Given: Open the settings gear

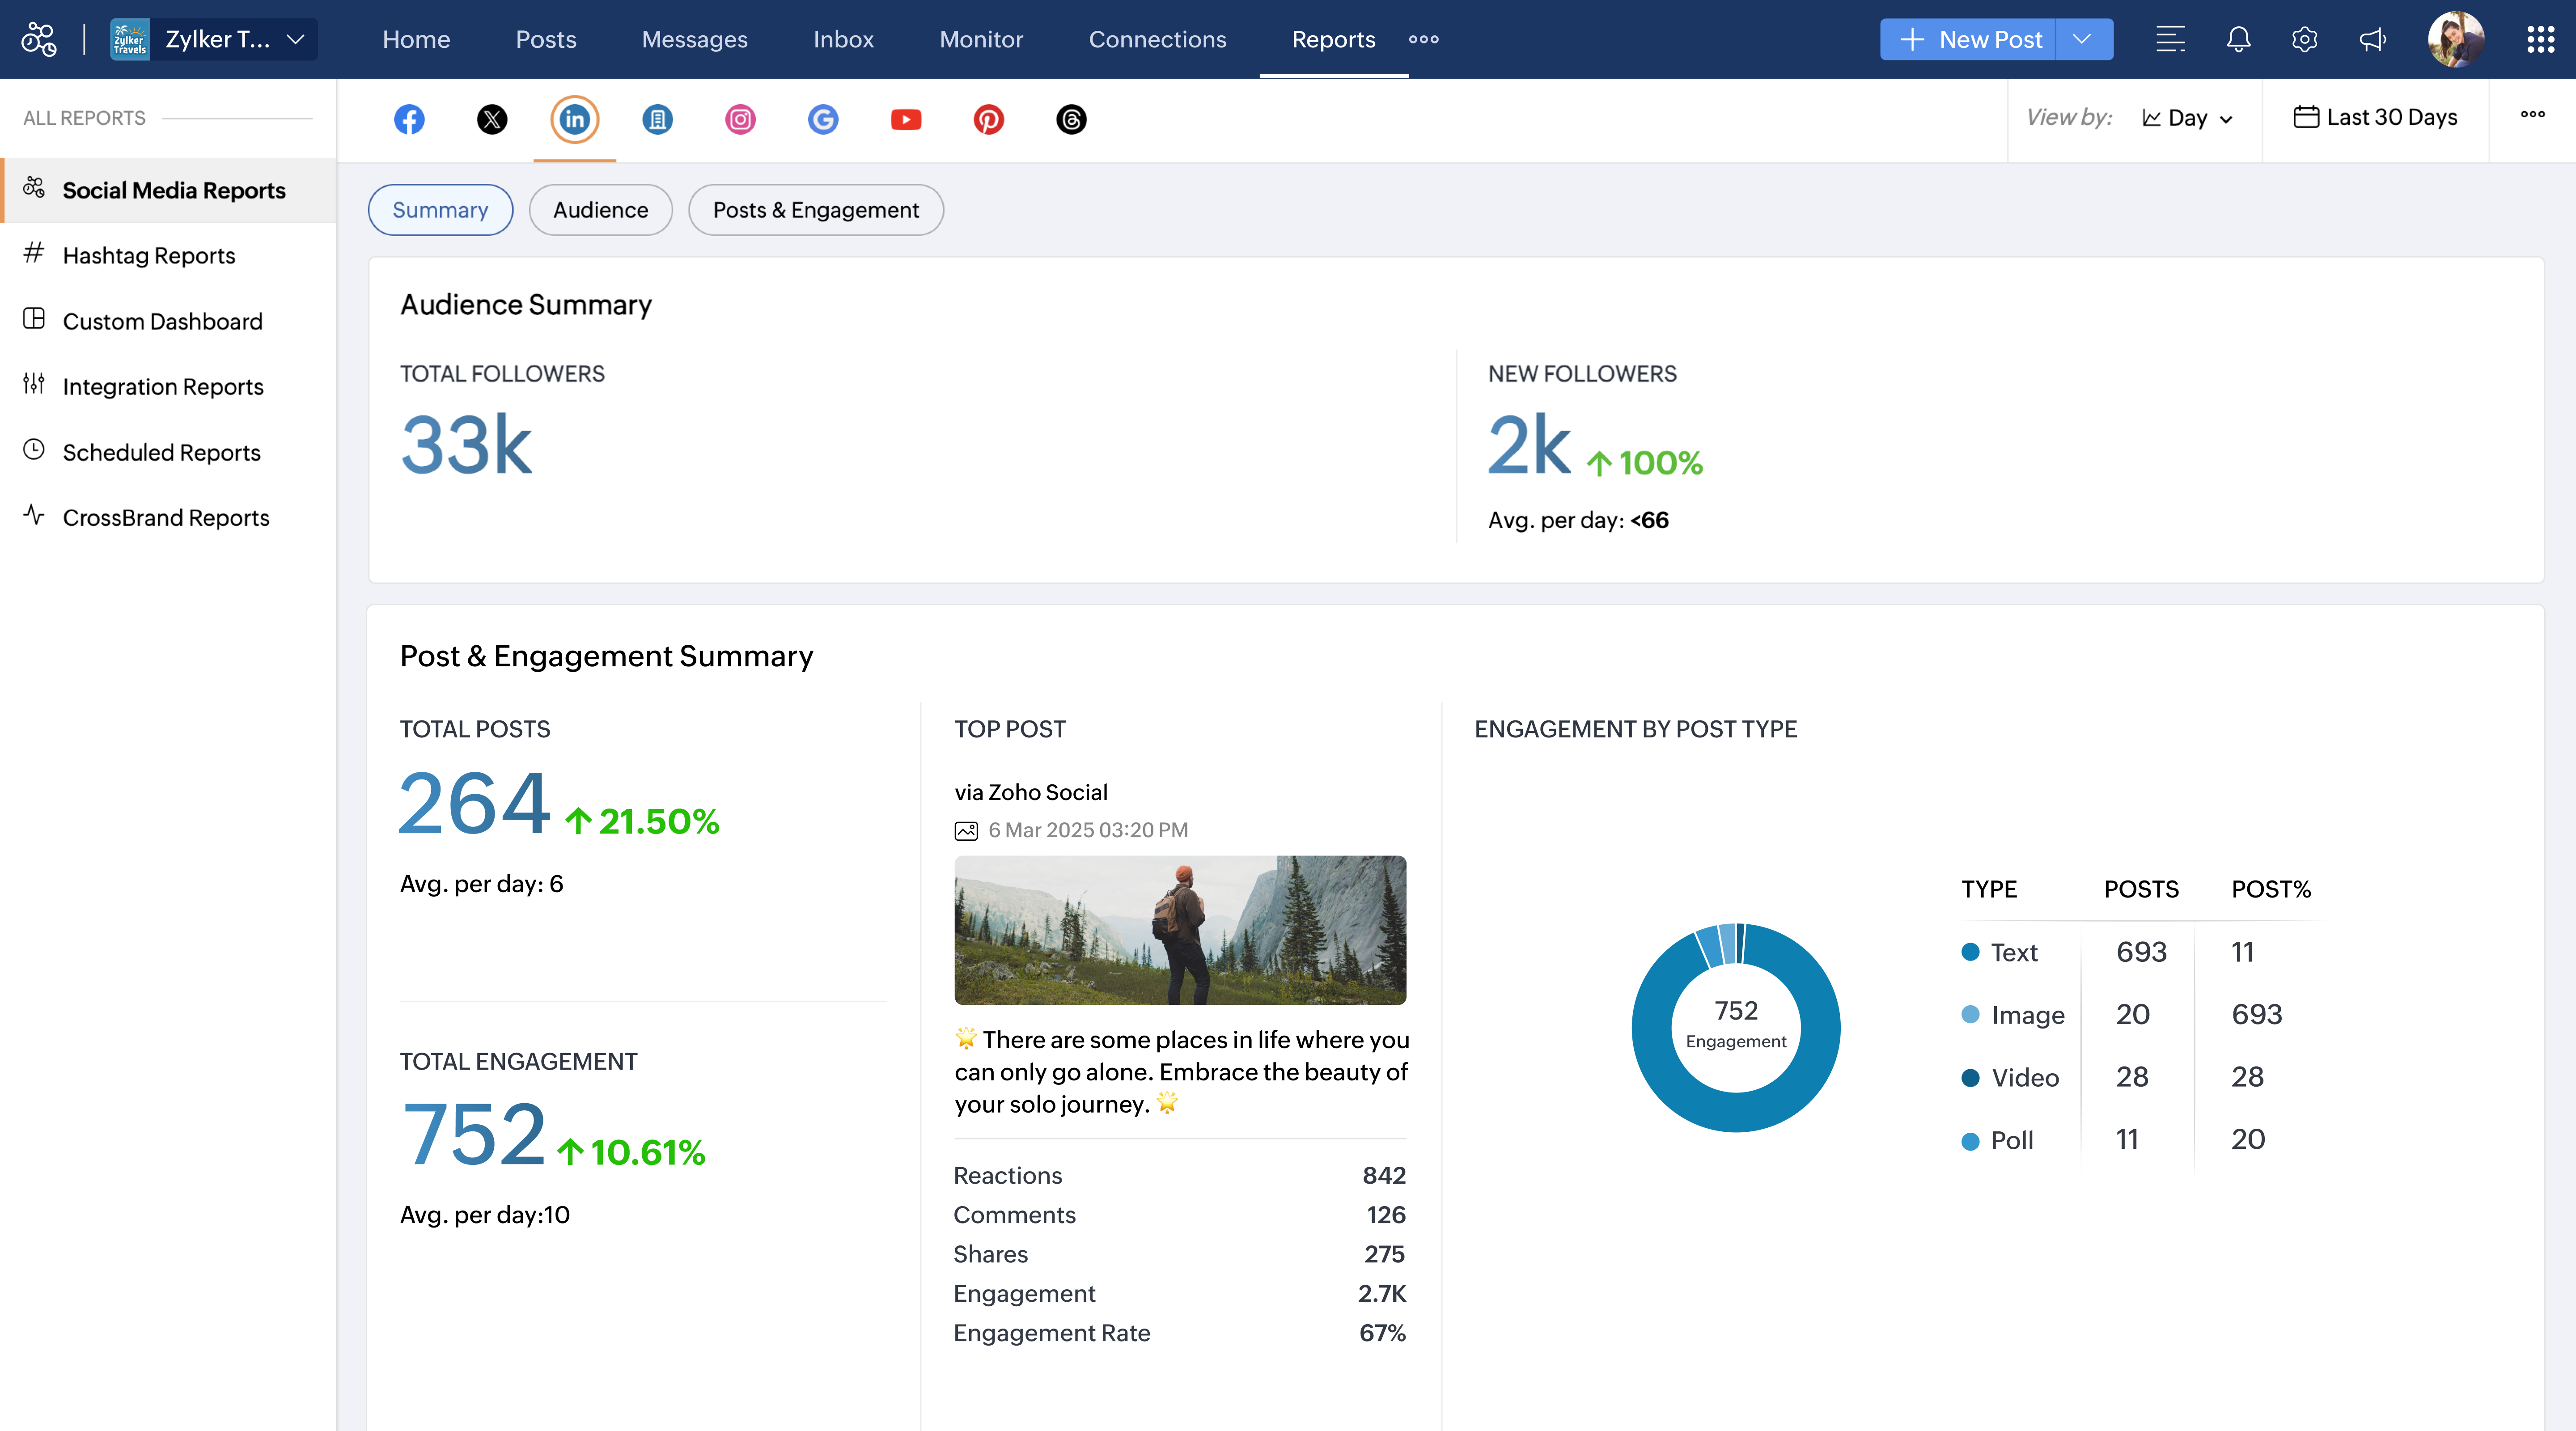Looking at the screenshot, I should 2304,39.
